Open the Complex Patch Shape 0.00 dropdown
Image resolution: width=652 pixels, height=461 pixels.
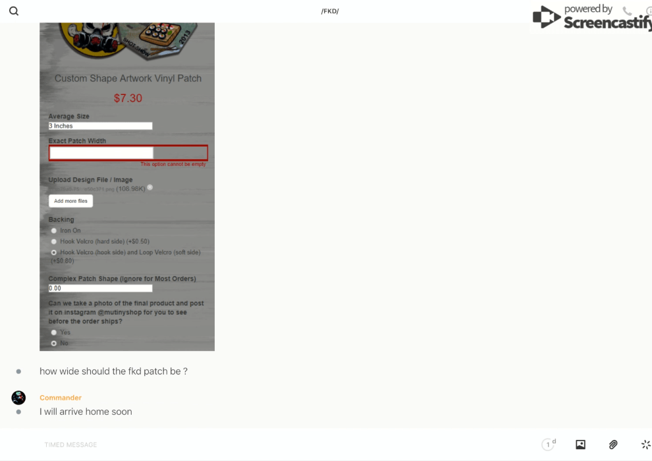(x=100, y=288)
